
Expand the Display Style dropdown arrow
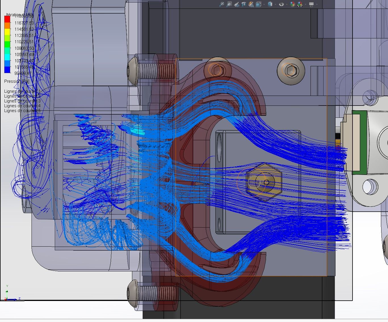275,4
